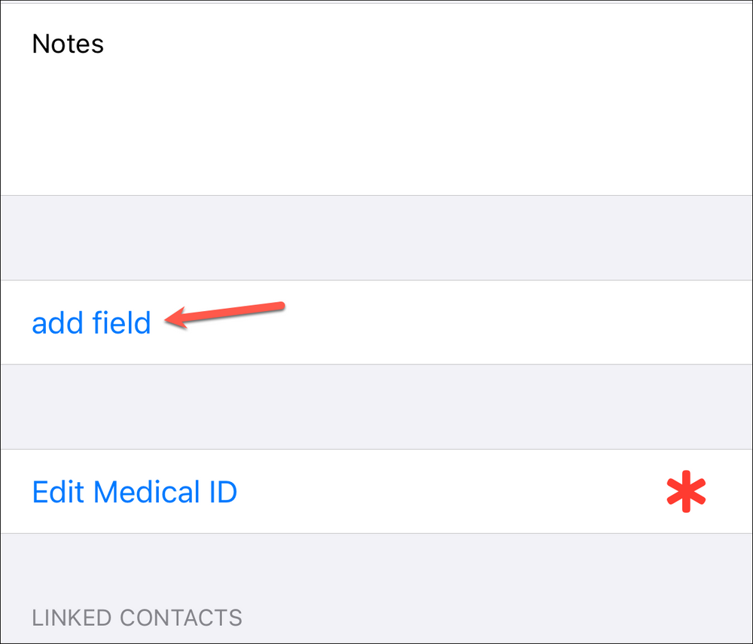Screen dimensions: 753x644
Task: Tap the area beside Edit Medical ID
Action: [452, 491]
